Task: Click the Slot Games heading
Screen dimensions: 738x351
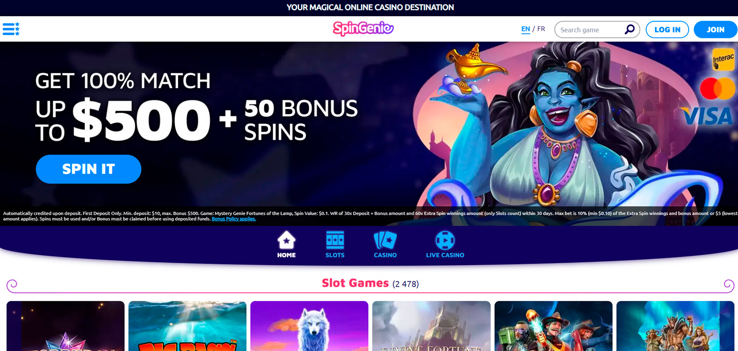Action: 355,283
